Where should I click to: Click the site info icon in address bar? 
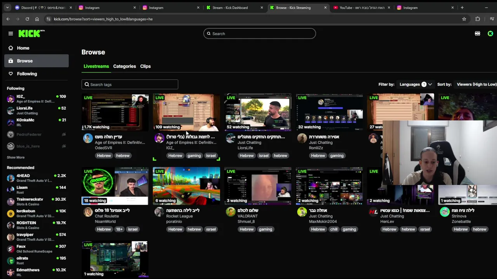(x=48, y=19)
